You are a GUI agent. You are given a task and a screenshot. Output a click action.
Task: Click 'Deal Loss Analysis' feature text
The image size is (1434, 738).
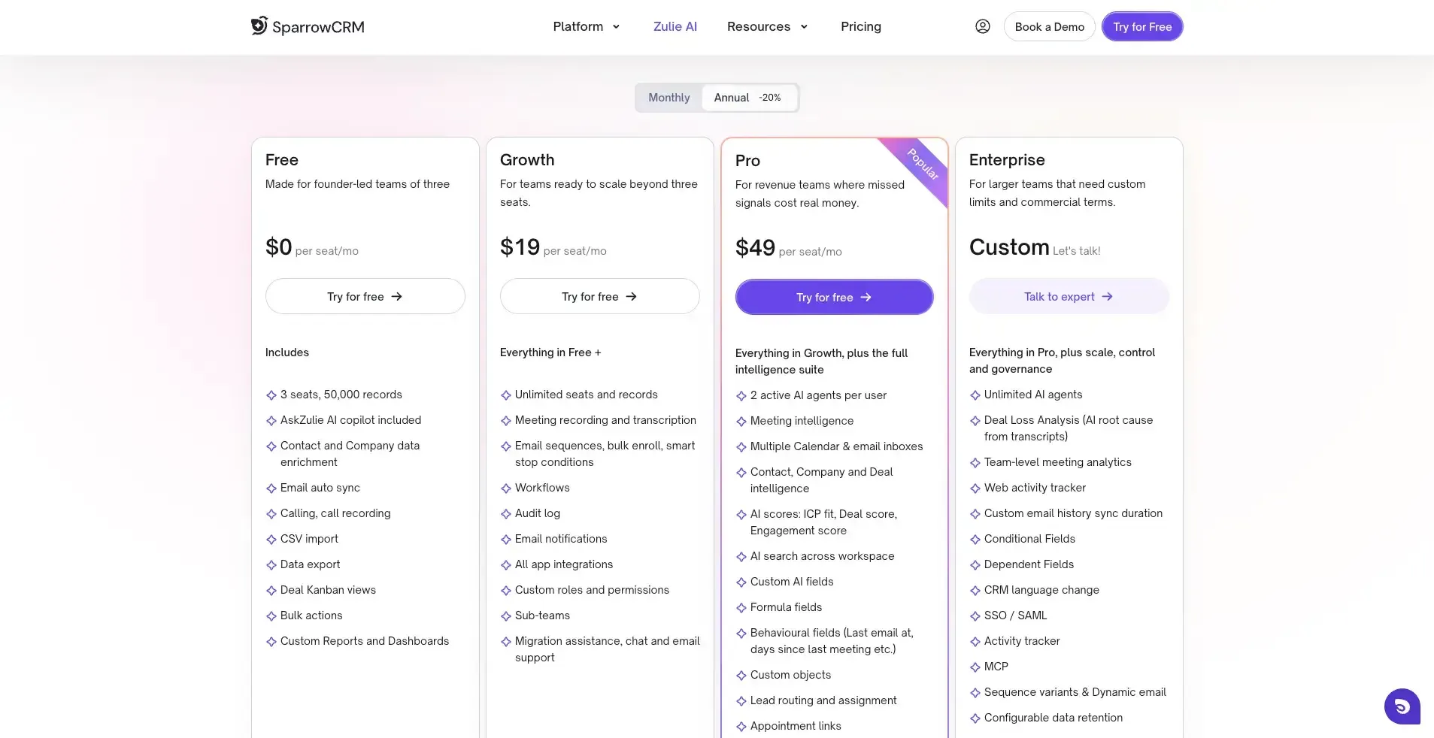(x=1068, y=428)
